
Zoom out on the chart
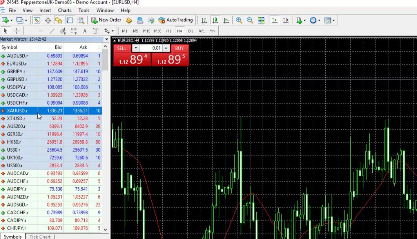pos(250,20)
